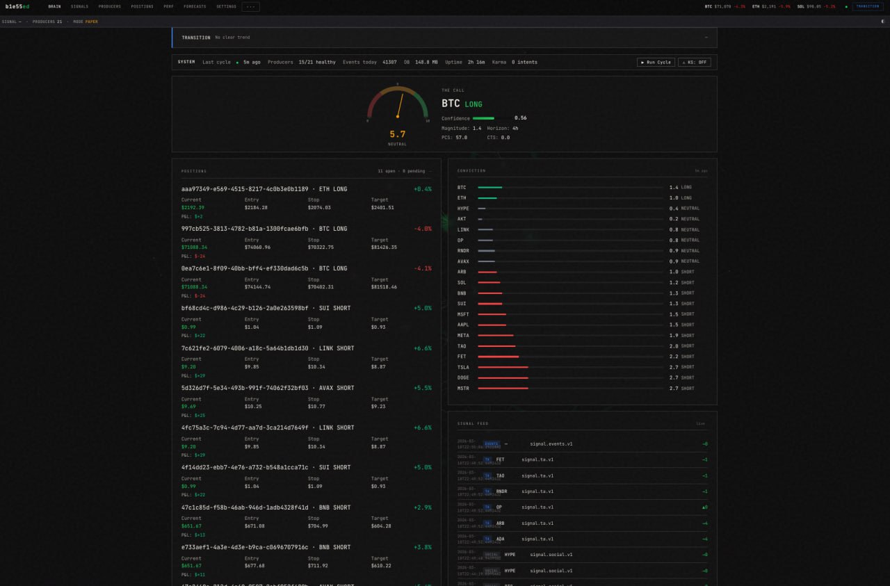Open the three-dots overflow menu
Screen dimensions: 890x586
(x=250, y=6)
